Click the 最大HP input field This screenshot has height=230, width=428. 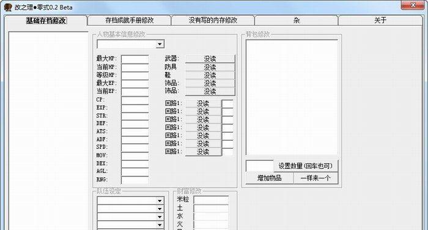[135, 59]
